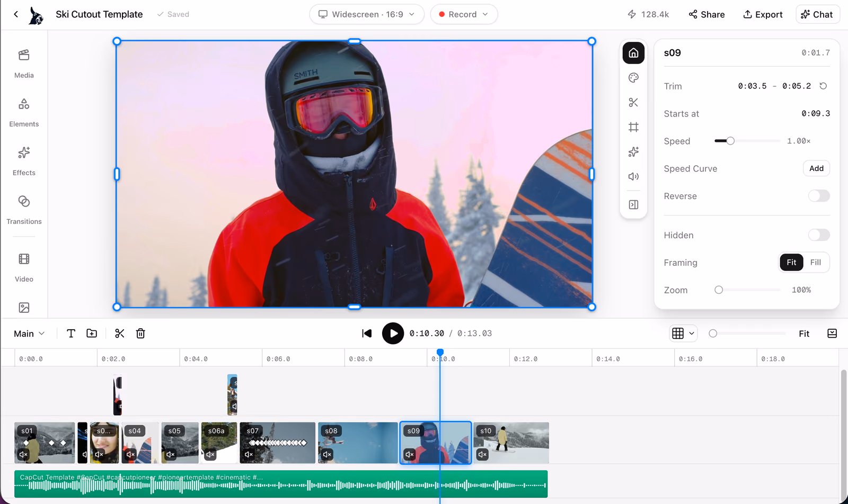Open the Chat panel
This screenshot has width=848, height=504.
click(x=817, y=14)
